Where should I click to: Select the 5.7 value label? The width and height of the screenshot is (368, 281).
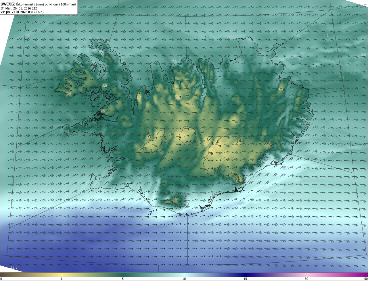(342, 78)
